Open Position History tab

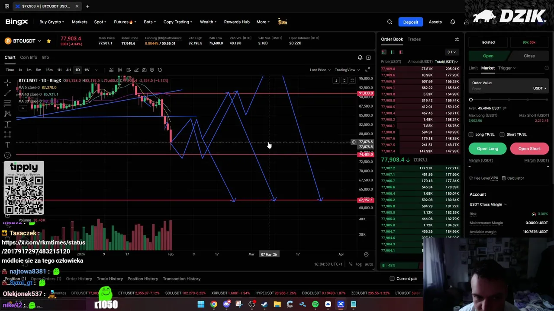click(x=143, y=279)
